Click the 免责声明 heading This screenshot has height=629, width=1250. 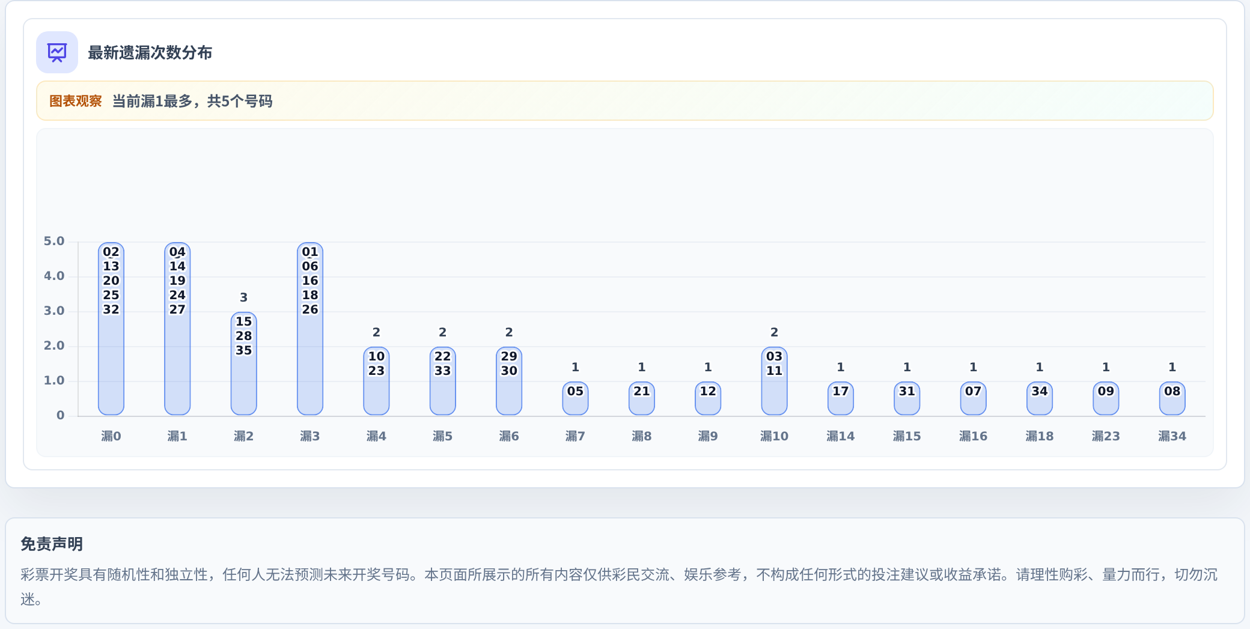pos(52,544)
